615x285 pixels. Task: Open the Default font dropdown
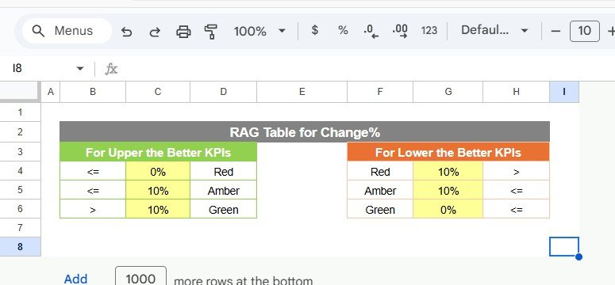(x=494, y=31)
